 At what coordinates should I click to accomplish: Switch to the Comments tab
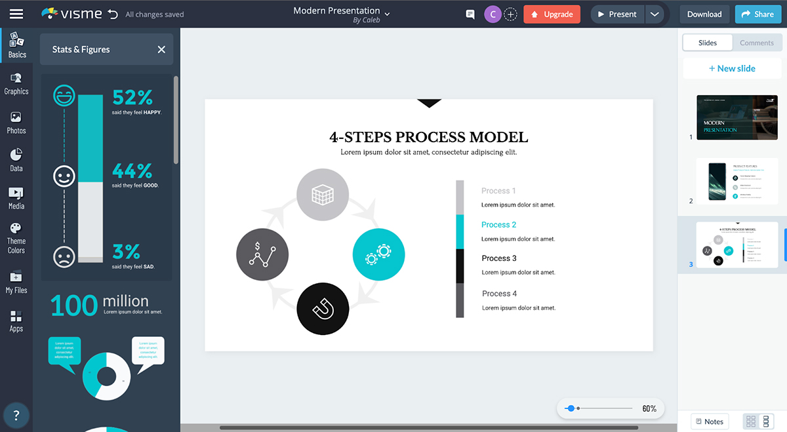756,43
